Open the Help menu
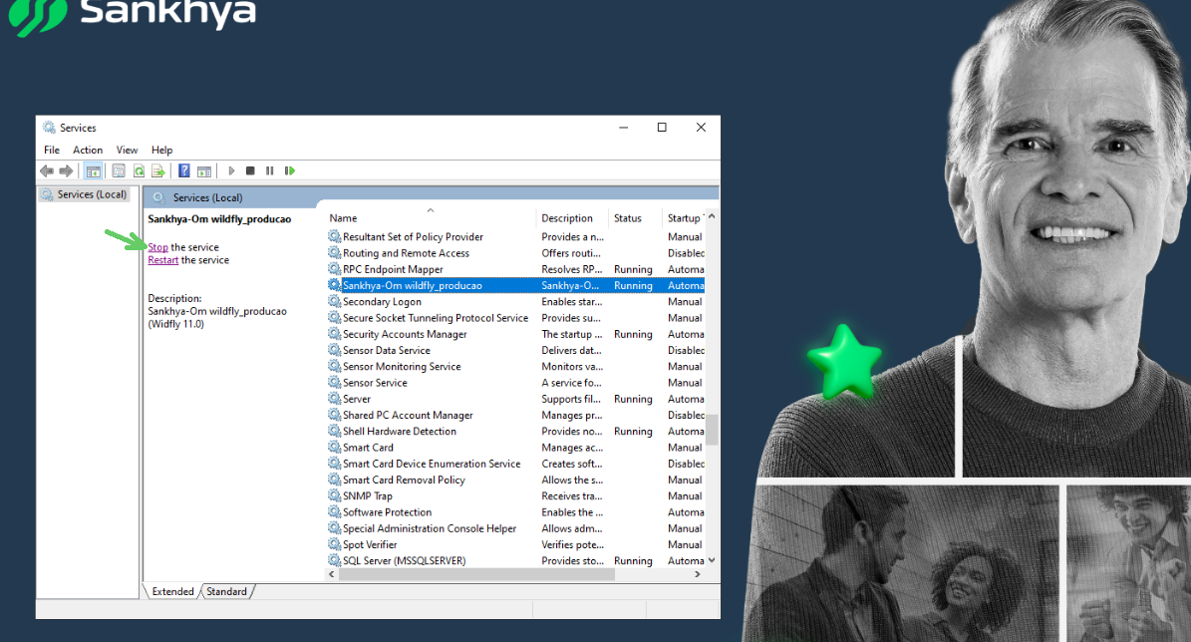Screen dimensions: 1191x642 tap(161, 150)
